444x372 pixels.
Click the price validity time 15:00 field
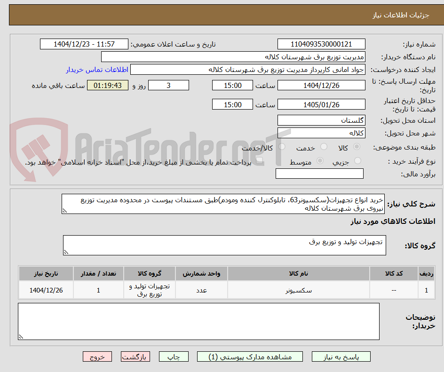(232, 104)
